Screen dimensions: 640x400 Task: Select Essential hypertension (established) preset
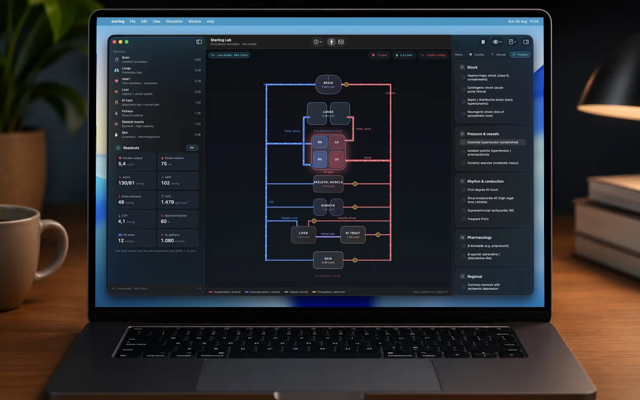pyautogui.click(x=492, y=142)
